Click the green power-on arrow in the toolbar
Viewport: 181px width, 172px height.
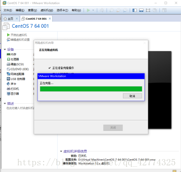(88, 11)
